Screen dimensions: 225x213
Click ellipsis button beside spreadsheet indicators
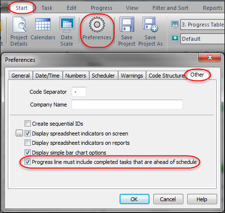19,133
